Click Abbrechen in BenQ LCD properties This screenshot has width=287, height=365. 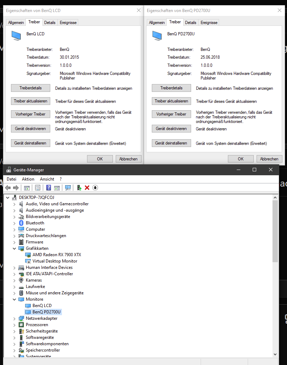[128, 159]
